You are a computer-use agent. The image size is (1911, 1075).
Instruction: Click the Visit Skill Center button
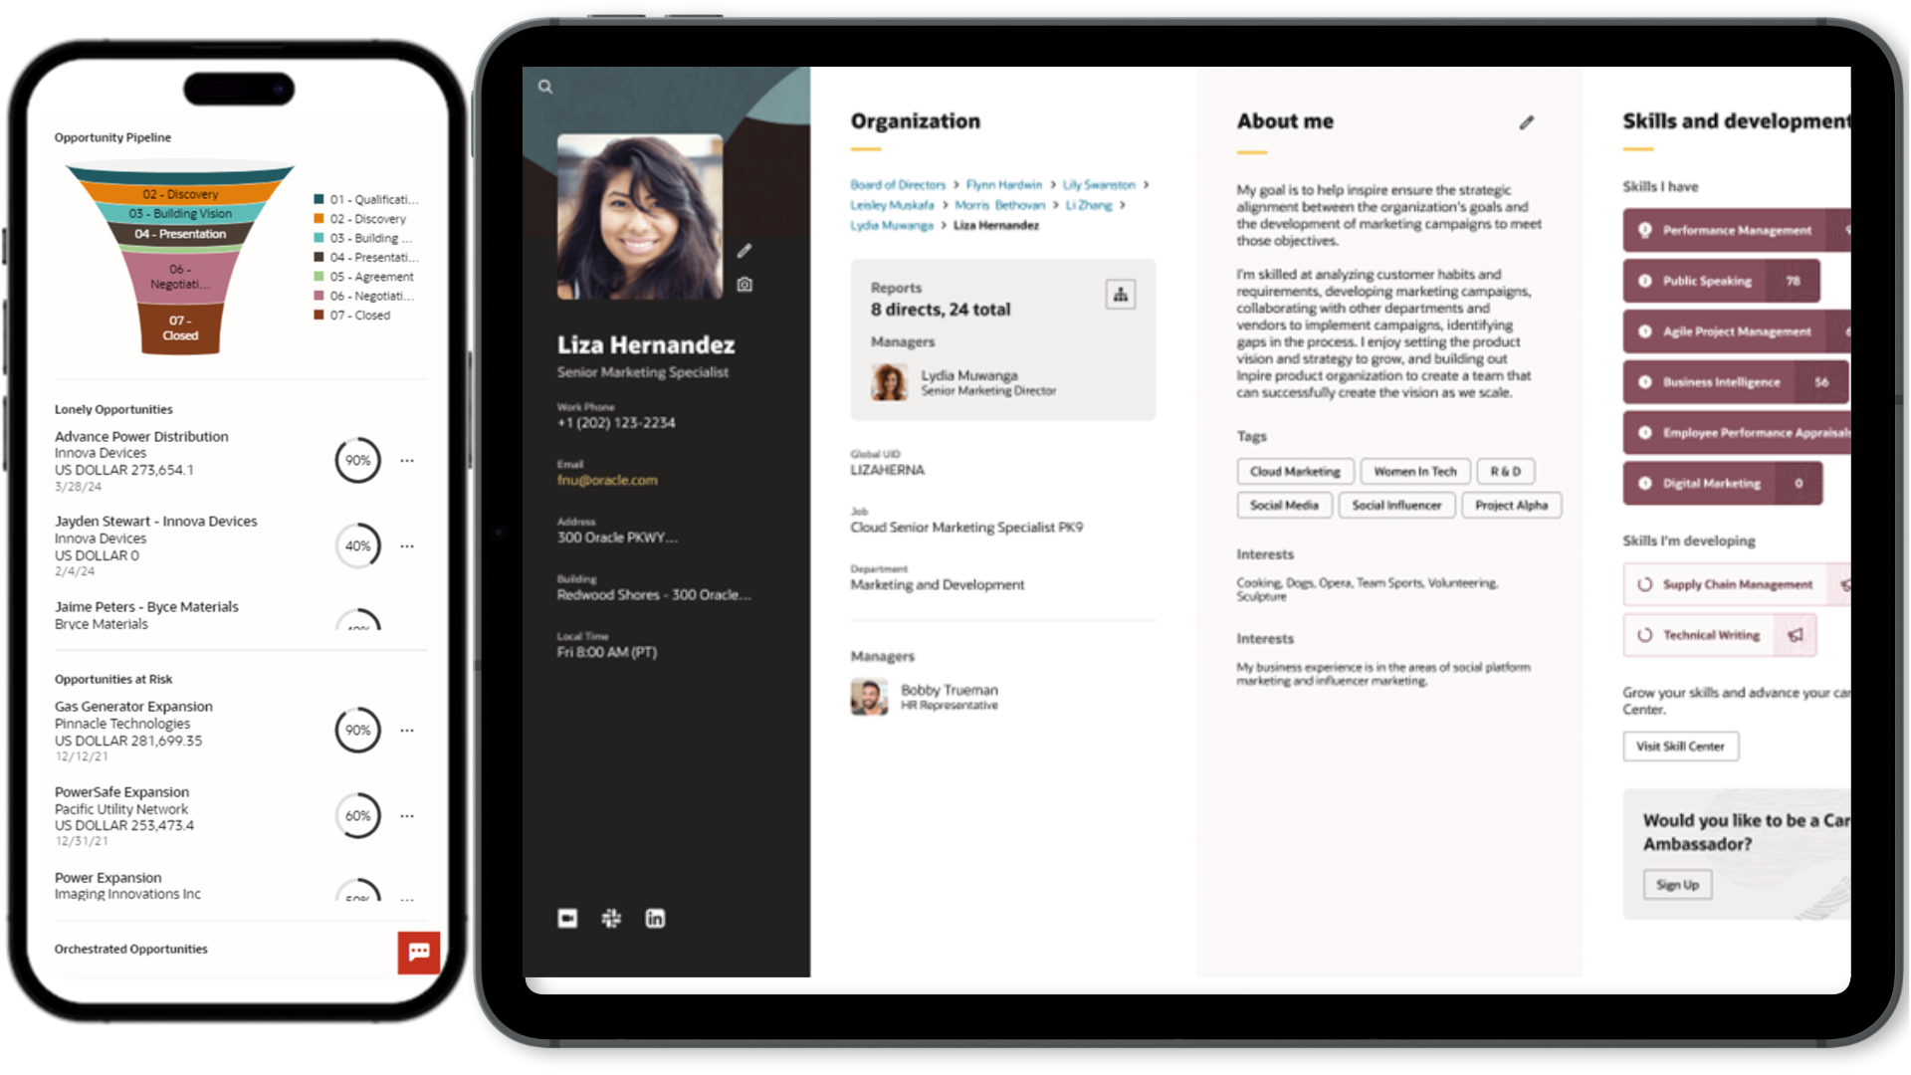(1681, 746)
